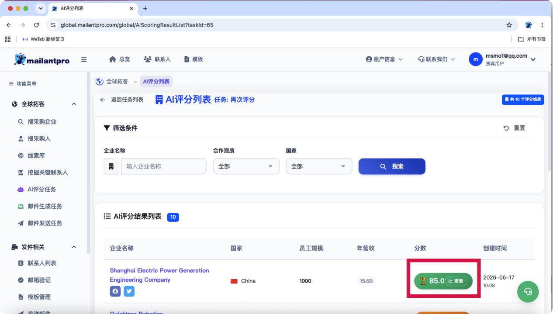Viewport: 553px width, 314px height.
Task: Click the 重置 reset button
Action: click(514, 128)
